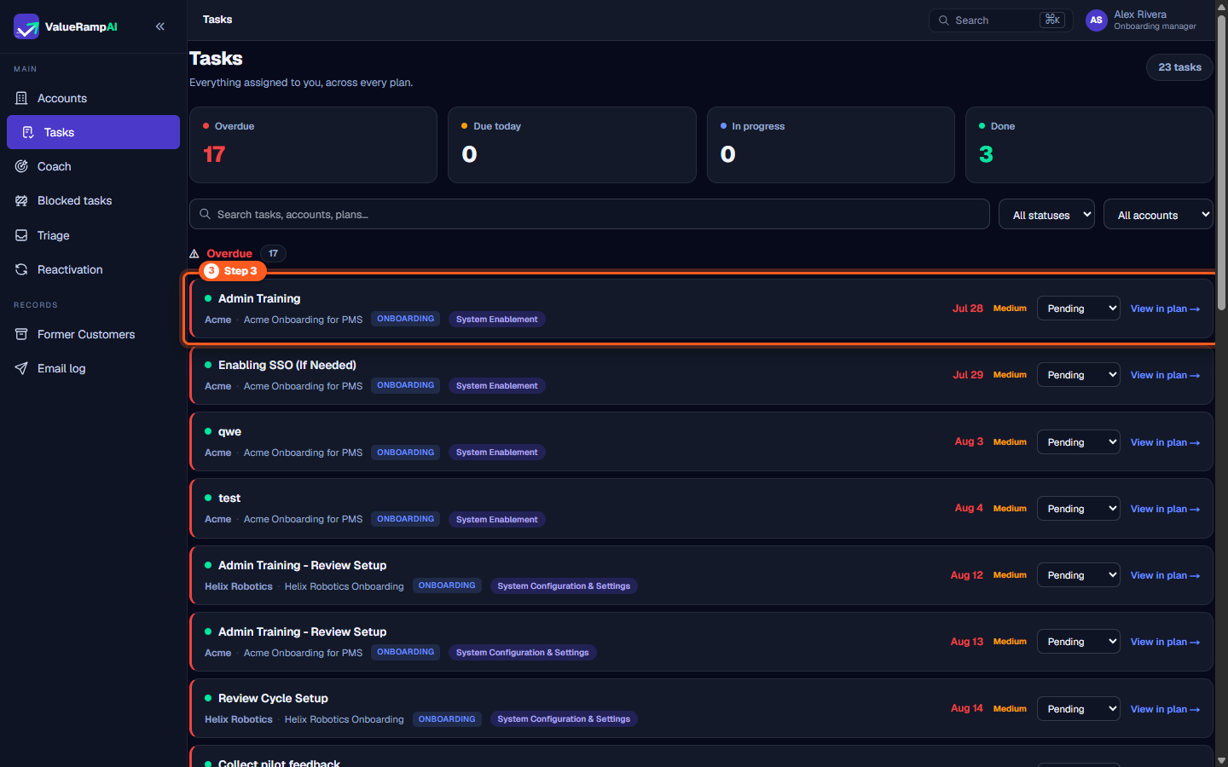This screenshot has width=1228, height=767.
Task: Click the Aug 14 due date
Action: (x=967, y=708)
